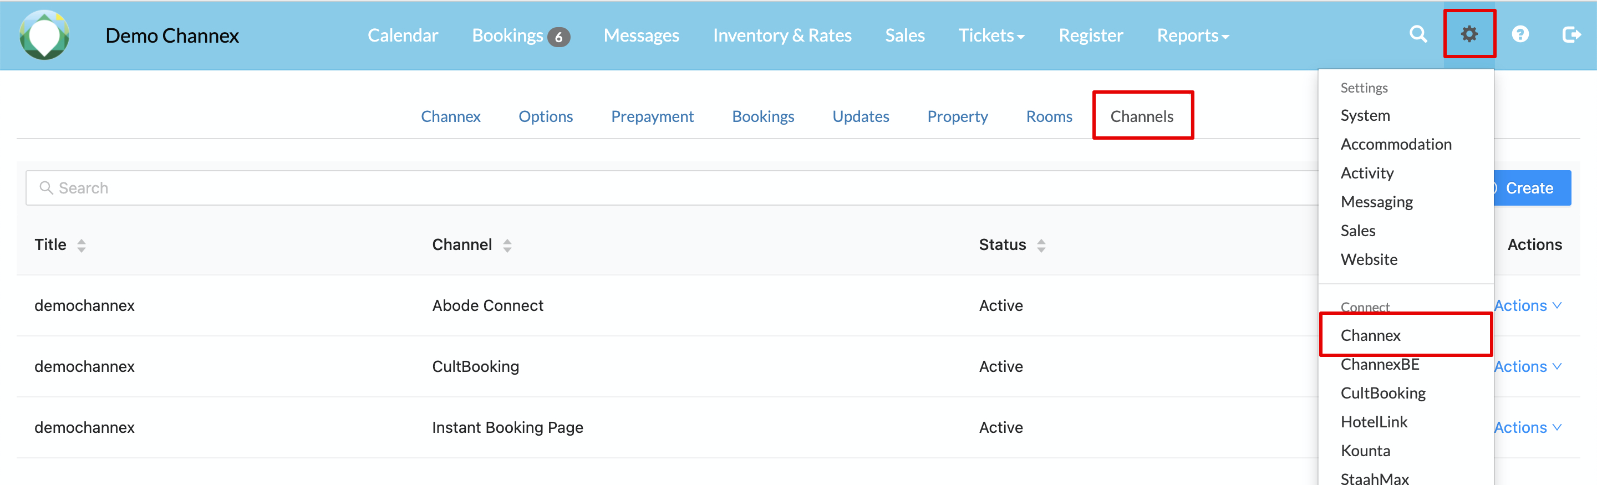This screenshot has height=485, width=1597.
Task: Choose HotelLink under Connect
Action: (1374, 422)
